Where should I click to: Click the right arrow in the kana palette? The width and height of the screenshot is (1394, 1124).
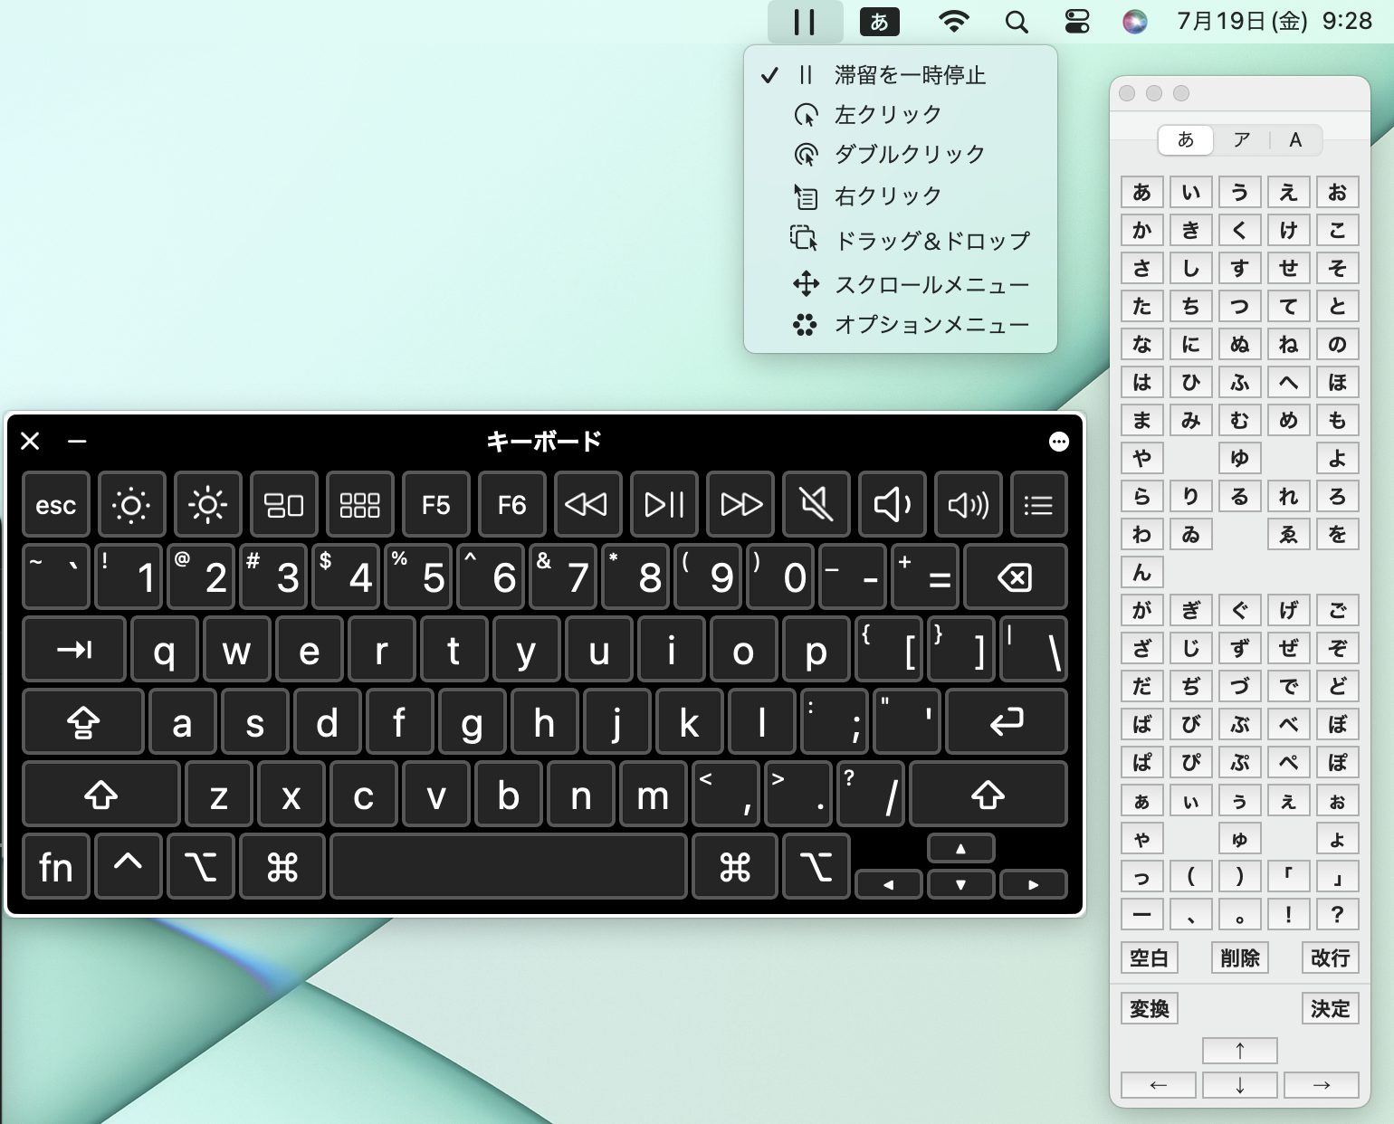1322,1085
